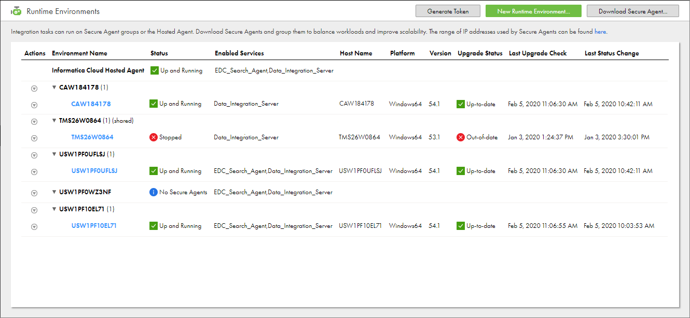
Task: Open actions menu for USW1PF0UFLSJ group
Action: [34, 155]
